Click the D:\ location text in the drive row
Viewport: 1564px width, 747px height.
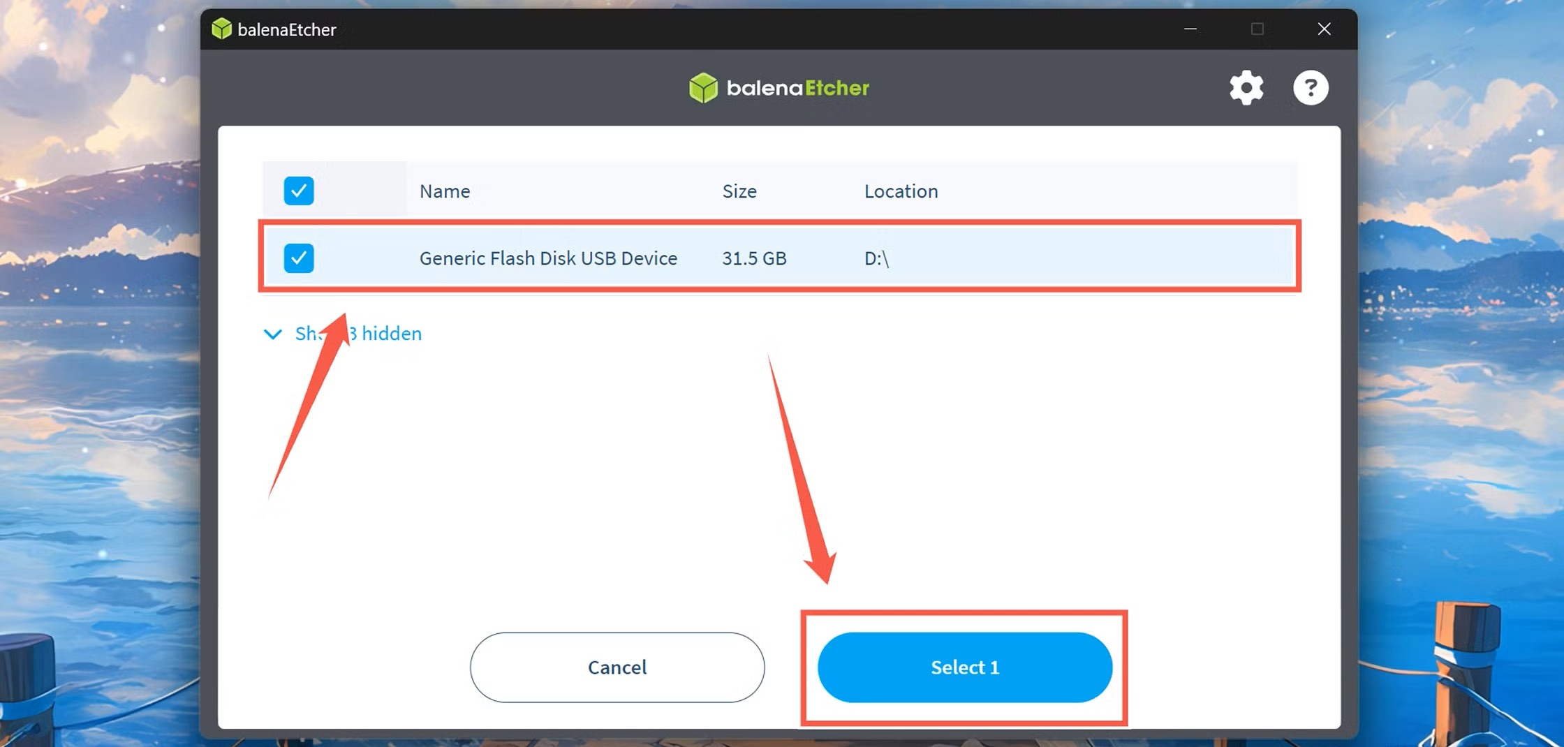click(875, 258)
